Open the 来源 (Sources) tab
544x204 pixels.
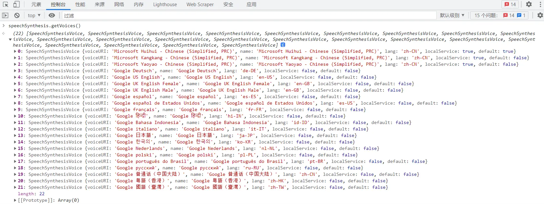pos(100,5)
